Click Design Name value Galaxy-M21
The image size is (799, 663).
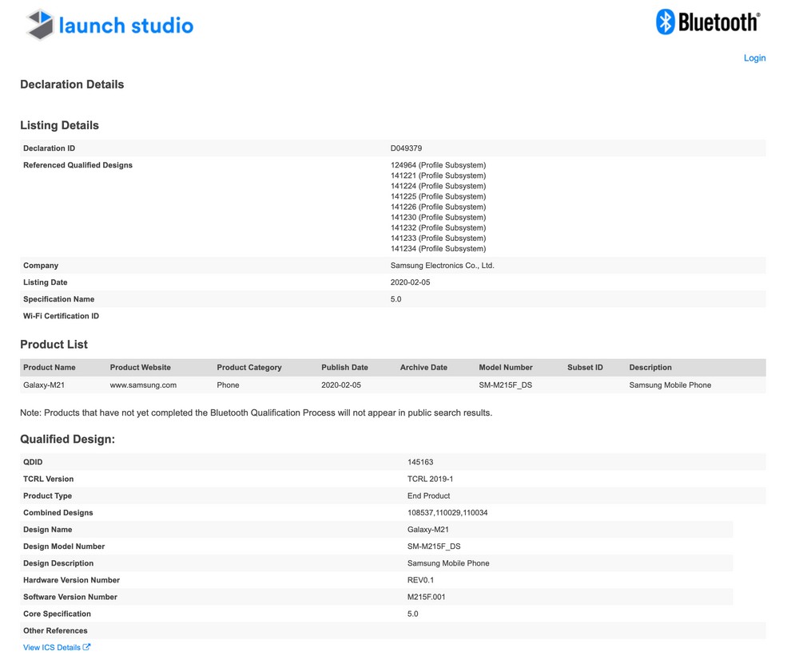pos(428,529)
